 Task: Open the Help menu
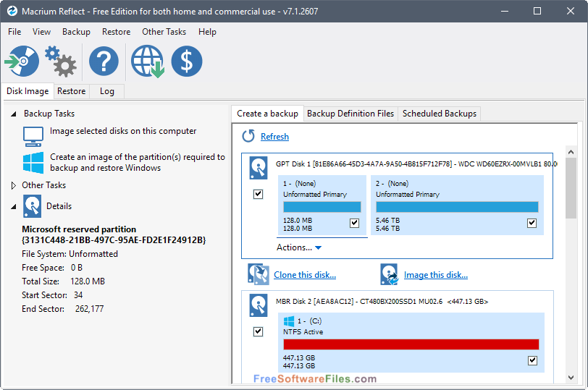click(207, 32)
